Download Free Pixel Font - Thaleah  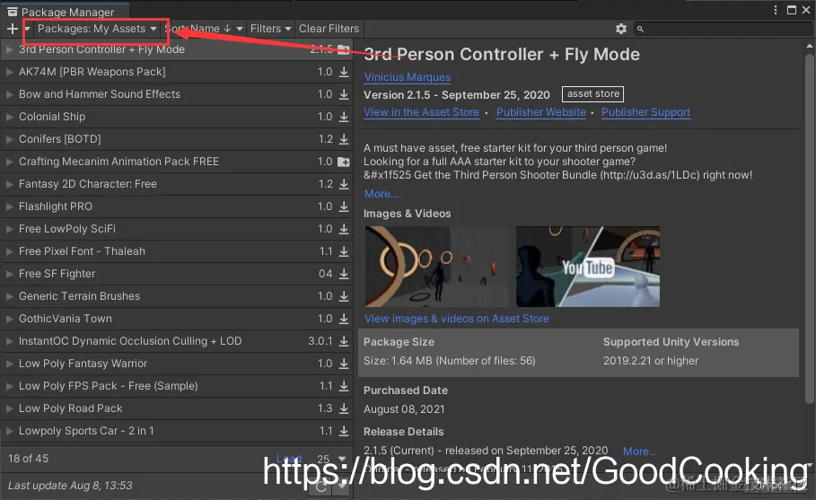click(344, 251)
